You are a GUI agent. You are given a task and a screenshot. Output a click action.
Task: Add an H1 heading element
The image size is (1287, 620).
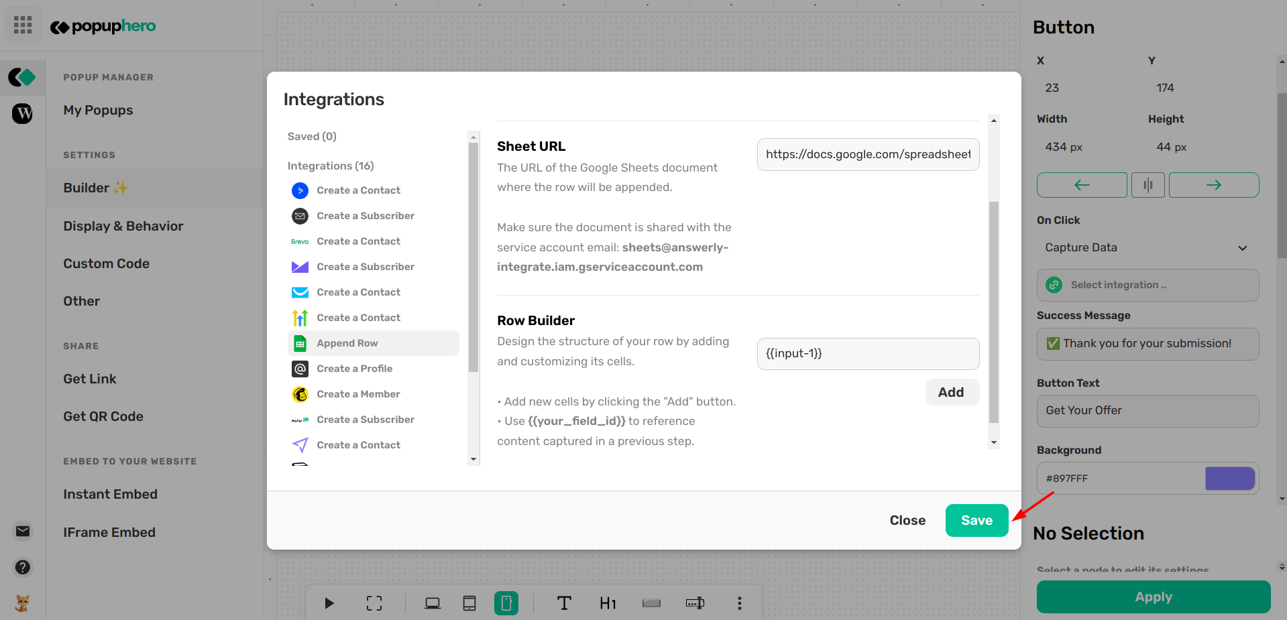pyautogui.click(x=608, y=603)
